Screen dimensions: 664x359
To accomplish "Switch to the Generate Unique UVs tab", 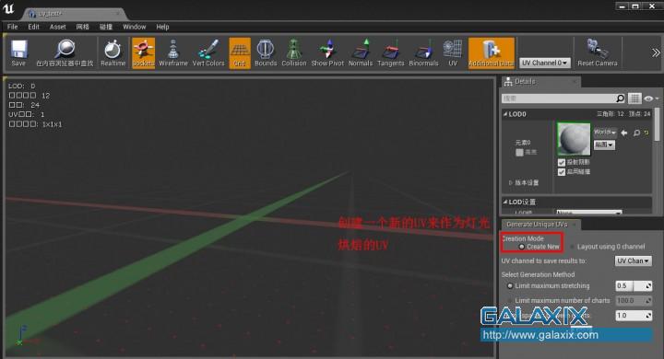I will 537,224.
